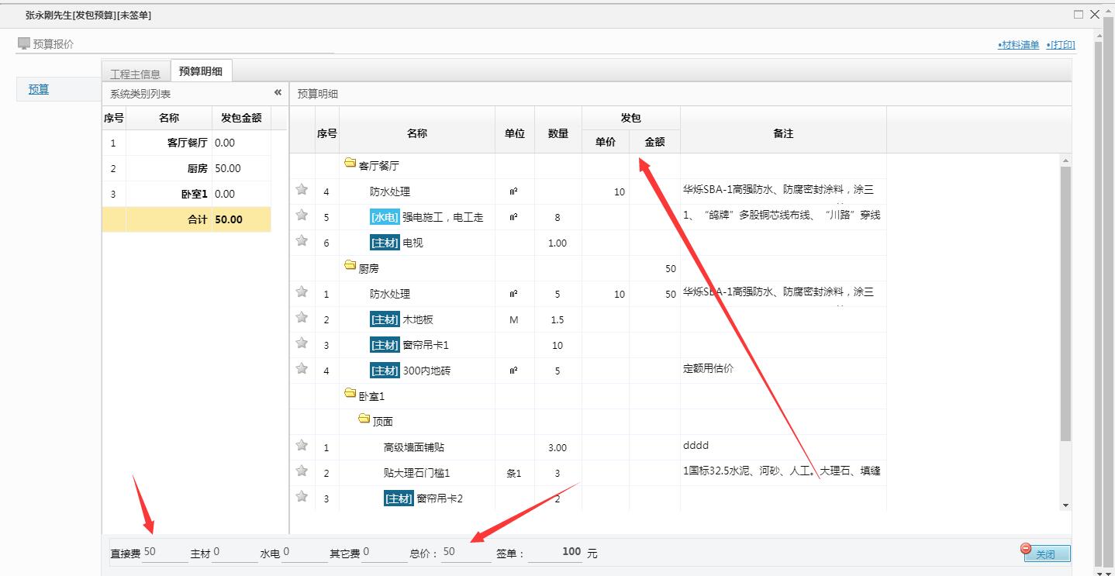1115x576 pixels.
Task: Select the star icon next to 电视 item
Action: pos(302,241)
